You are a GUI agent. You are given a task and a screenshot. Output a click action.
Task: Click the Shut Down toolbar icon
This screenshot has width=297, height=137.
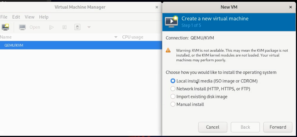[x=77, y=27]
